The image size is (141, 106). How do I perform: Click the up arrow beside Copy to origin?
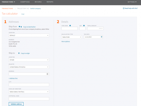pos(19,53)
